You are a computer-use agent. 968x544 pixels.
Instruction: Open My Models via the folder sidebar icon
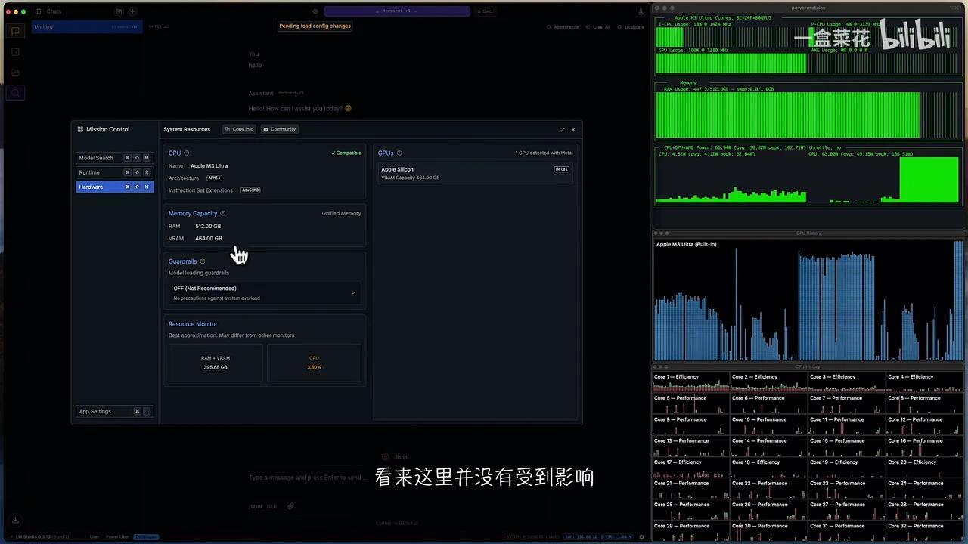[x=15, y=72]
